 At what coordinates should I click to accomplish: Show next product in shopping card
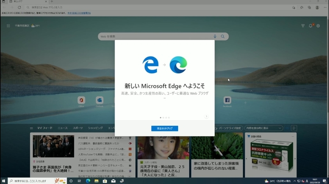pos(294,159)
